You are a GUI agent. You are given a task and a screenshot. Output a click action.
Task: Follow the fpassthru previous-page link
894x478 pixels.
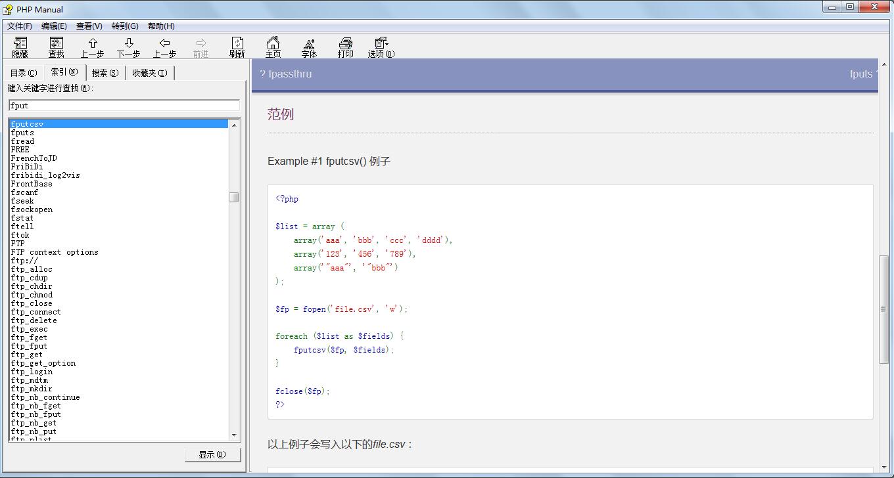tap(285, 74)
